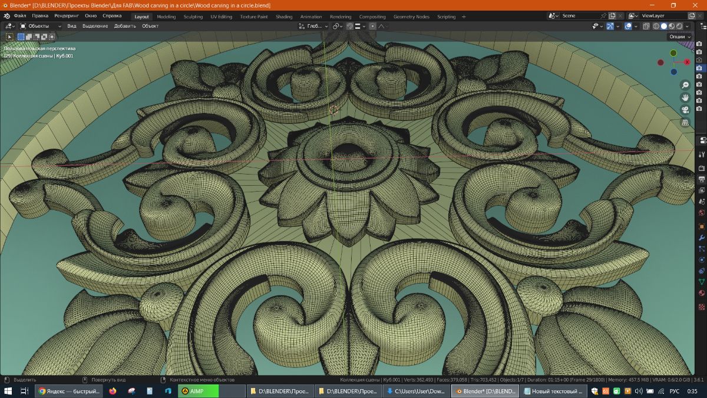
Task: Toggle camera view with camera icon
Action: (x=685, y=110)
